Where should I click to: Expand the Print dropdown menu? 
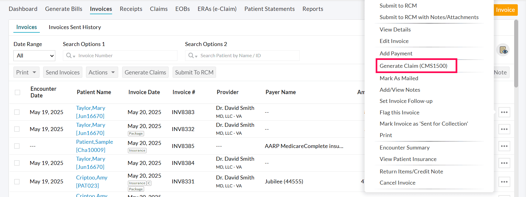(26, 72)
